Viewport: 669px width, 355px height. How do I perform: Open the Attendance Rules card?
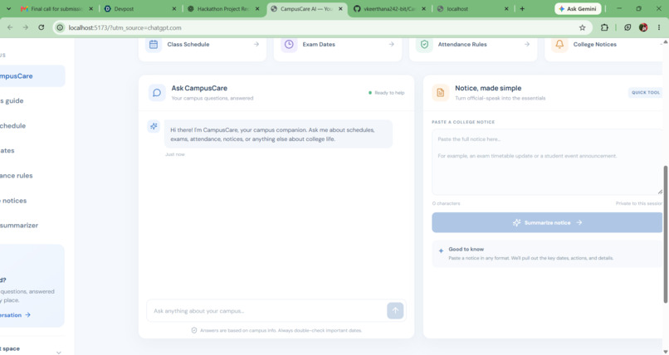(x=473, y=49)
